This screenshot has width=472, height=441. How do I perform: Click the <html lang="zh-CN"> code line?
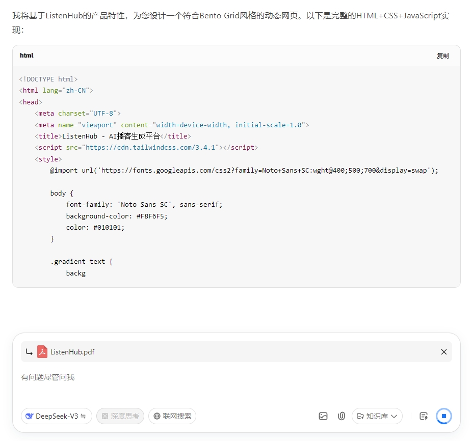(x=56, y=91)
